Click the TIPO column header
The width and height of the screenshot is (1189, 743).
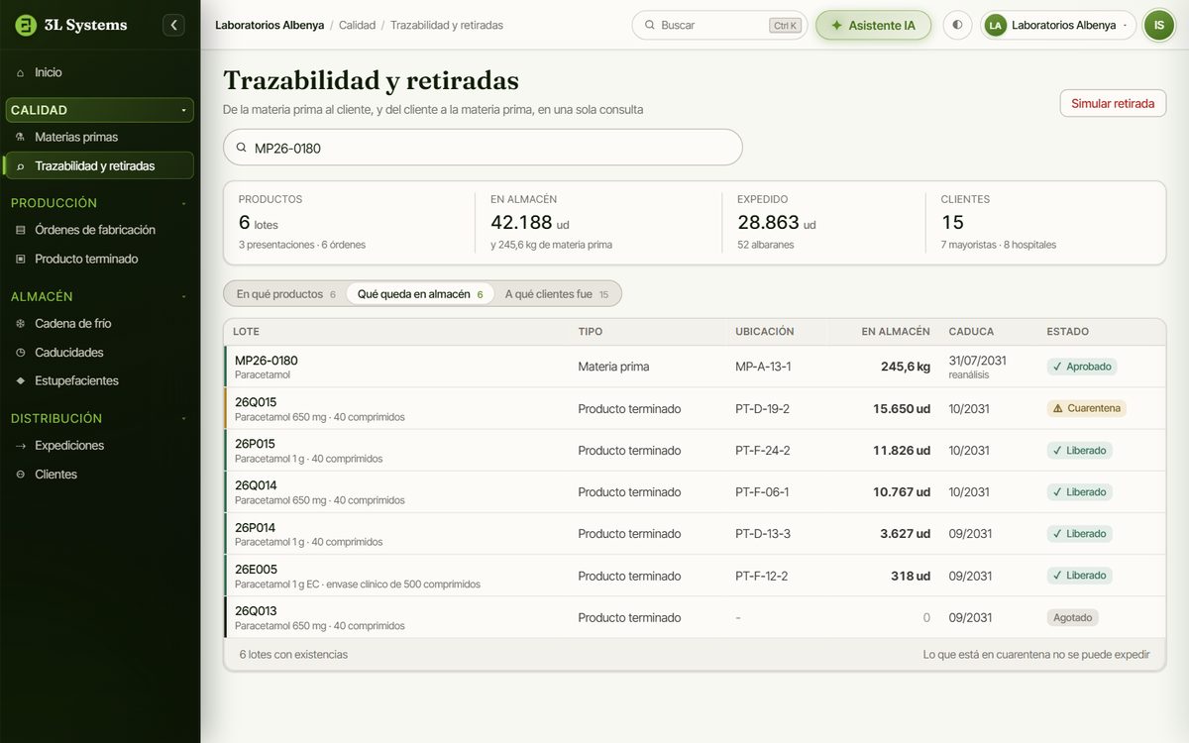click(590, 332)
